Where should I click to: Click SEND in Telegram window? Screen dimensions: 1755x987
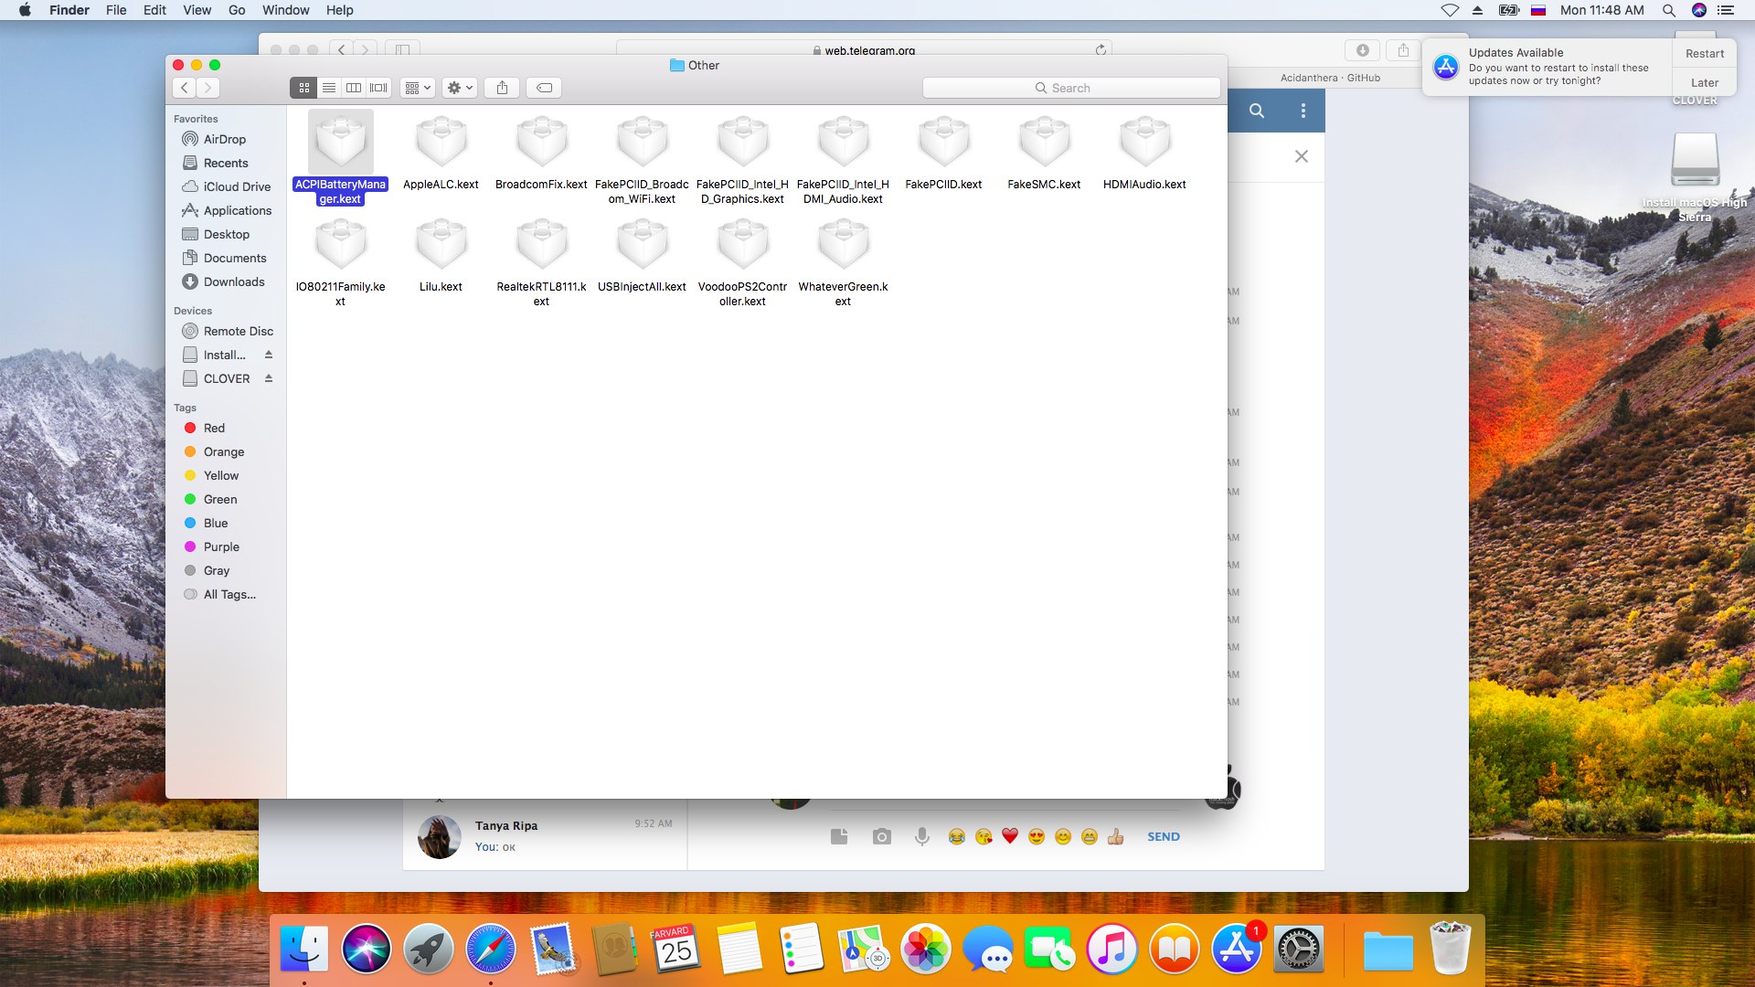click(x=1164, y=836)
